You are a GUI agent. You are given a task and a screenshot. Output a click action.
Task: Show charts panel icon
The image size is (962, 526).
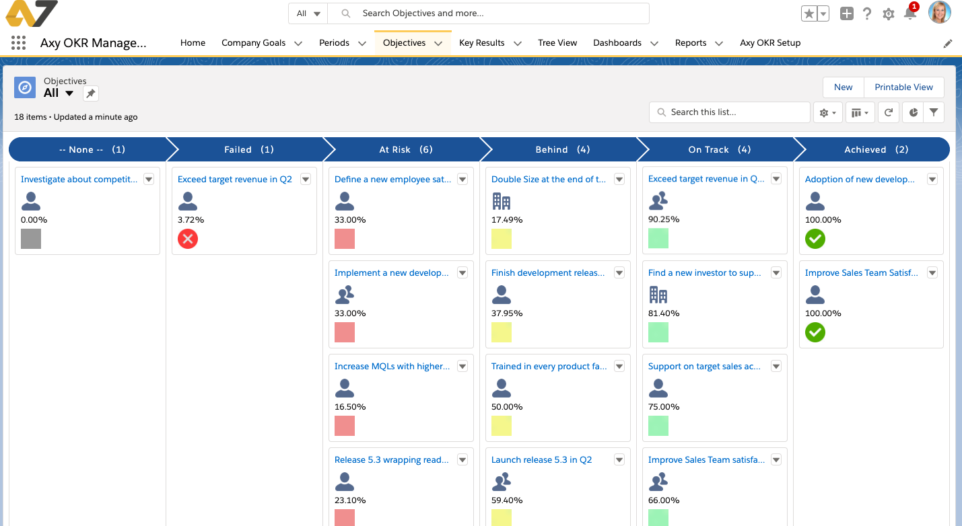point(913,112)
